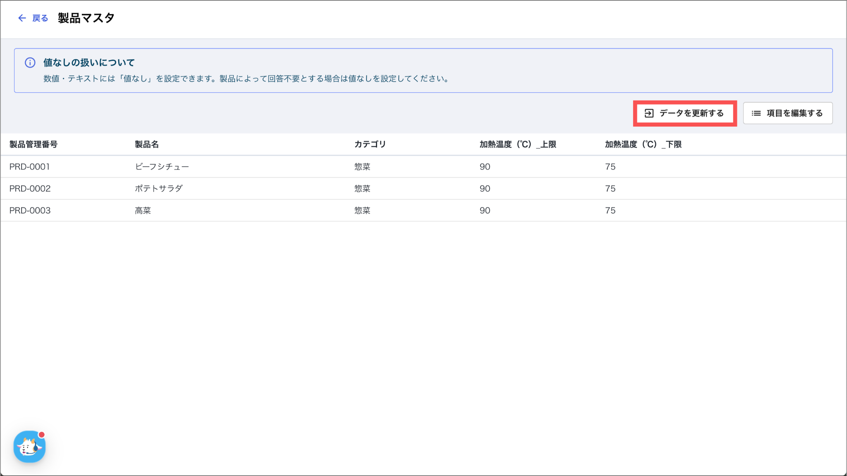Click the 加熱温度(℃)_下限 column header

tap(643, 144)
